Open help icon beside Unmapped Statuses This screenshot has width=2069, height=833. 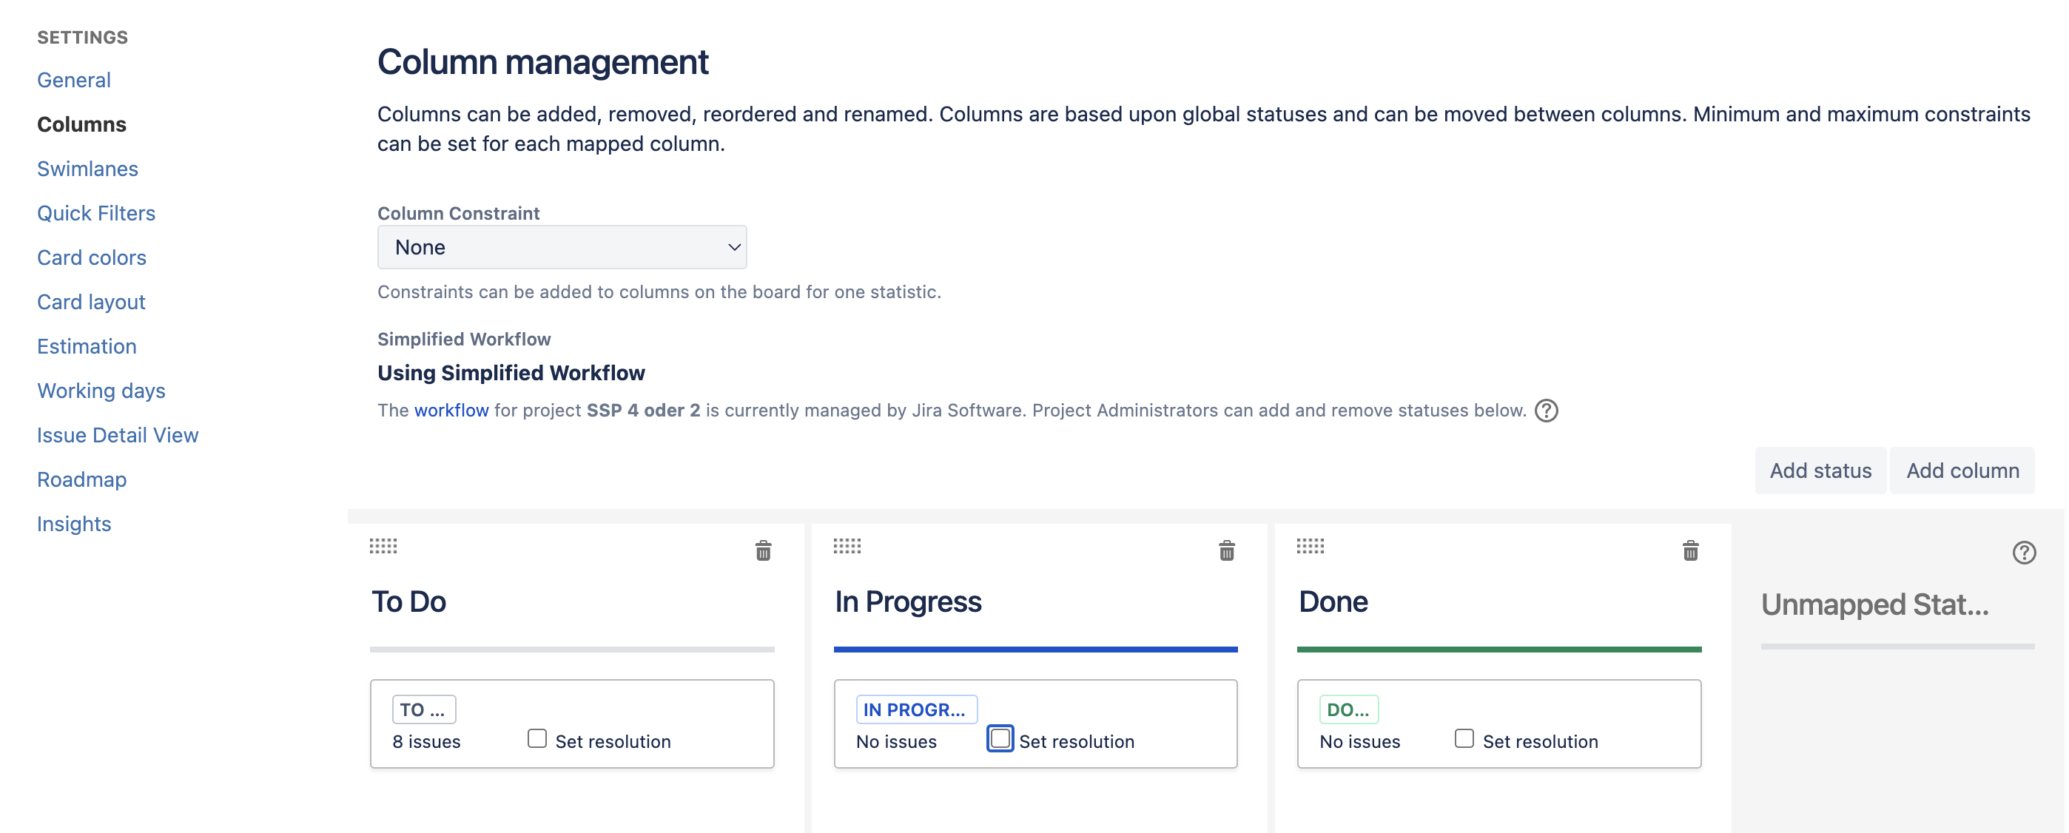click(x=2023, y=553)
